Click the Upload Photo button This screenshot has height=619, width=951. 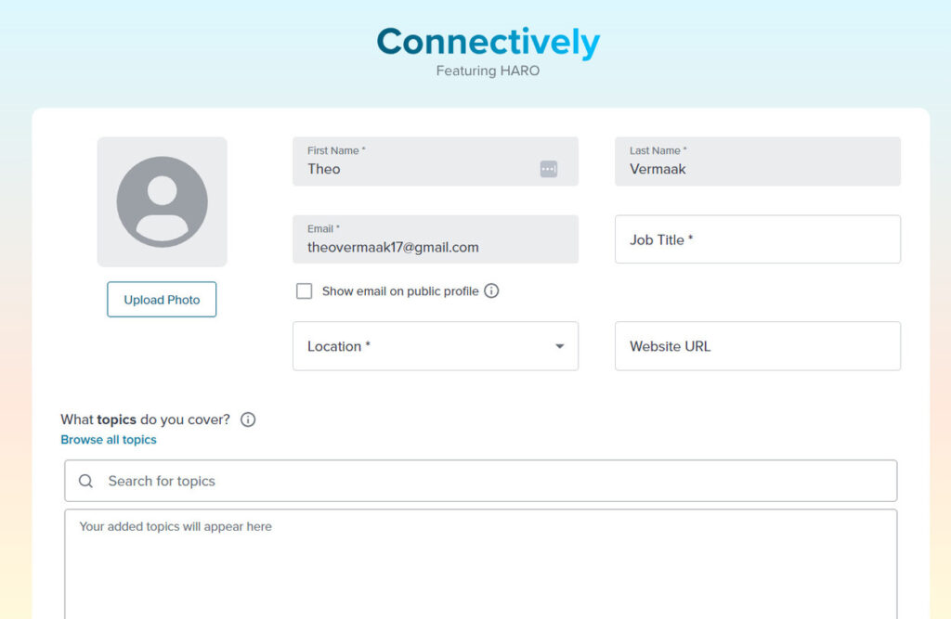click(162, 300)
